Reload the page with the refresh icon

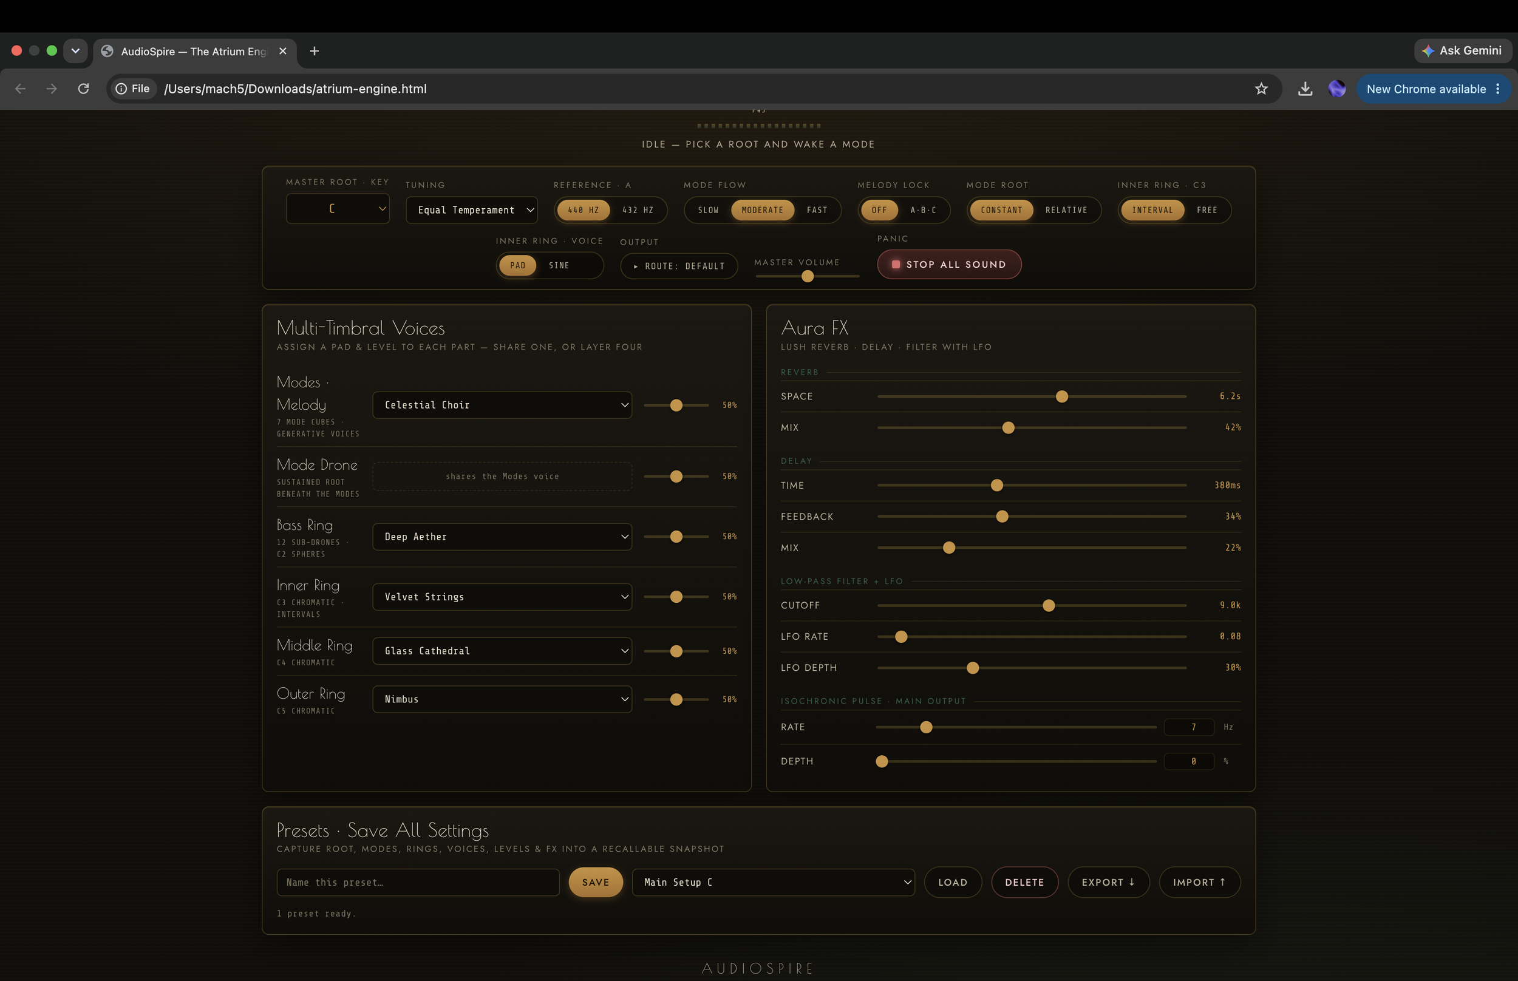83,89
